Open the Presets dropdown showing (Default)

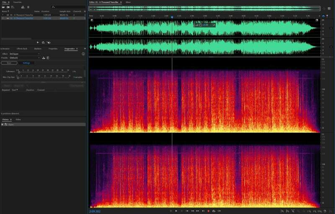click(x=25, y=58)
